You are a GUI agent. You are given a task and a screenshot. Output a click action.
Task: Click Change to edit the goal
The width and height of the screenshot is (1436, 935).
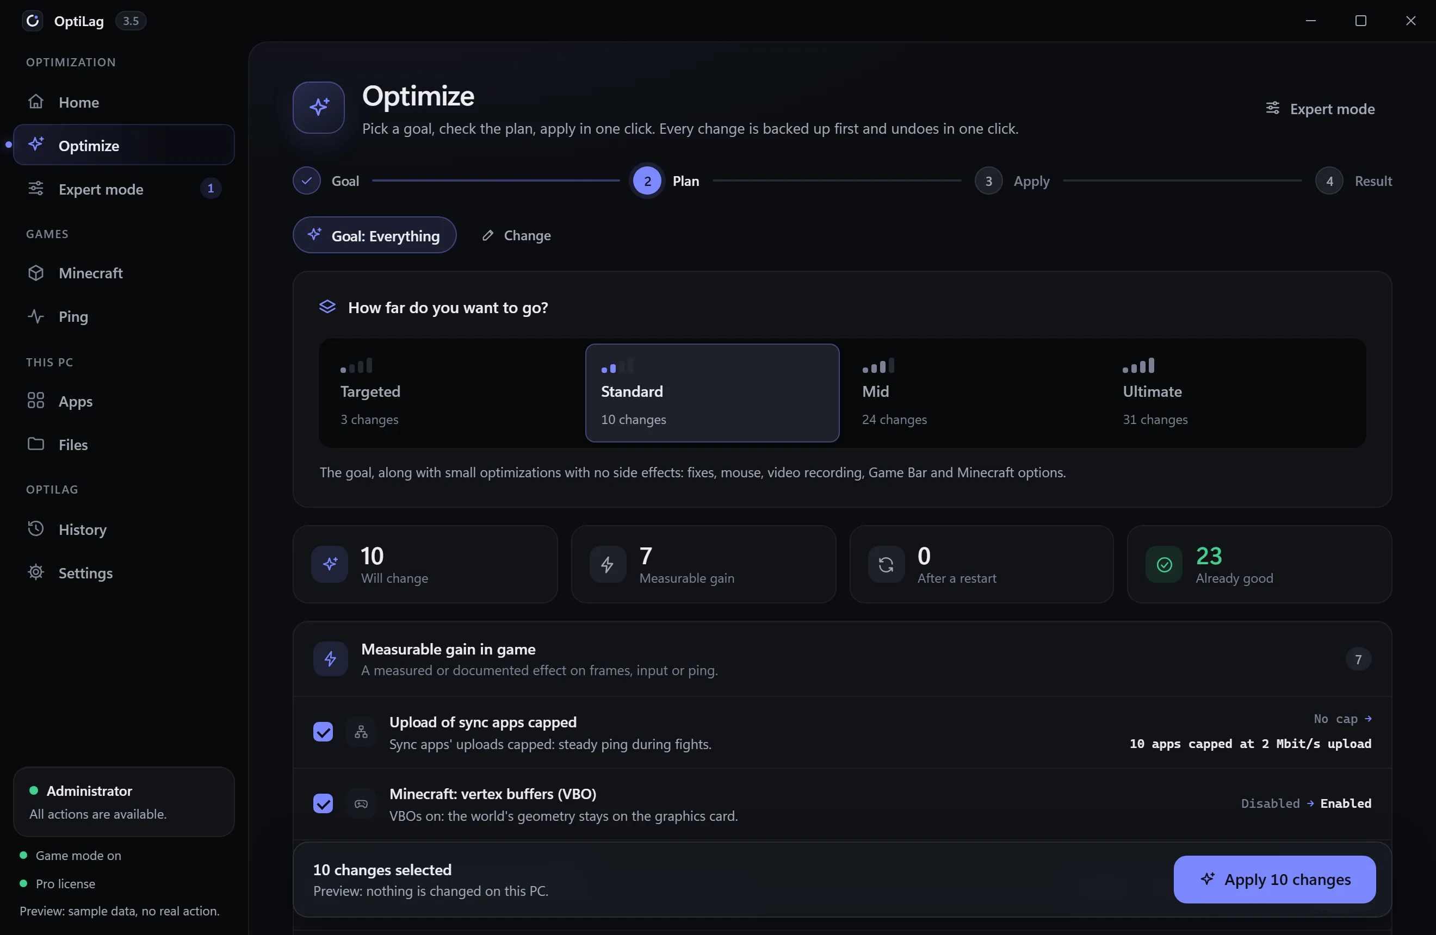[517, 235]
